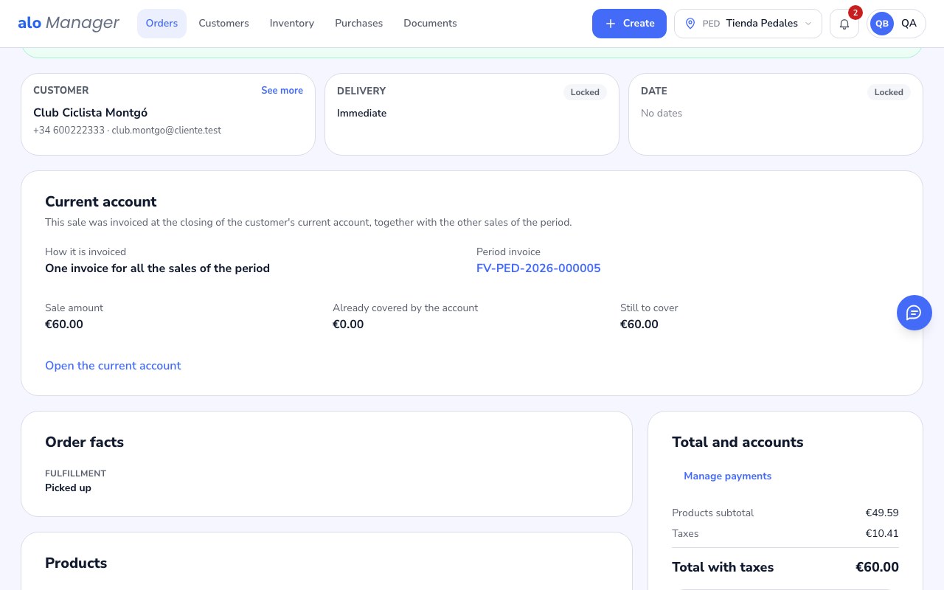This screenshot has width=944, height=590.
Task: Open the Customers tab
Action: [223, 24]
